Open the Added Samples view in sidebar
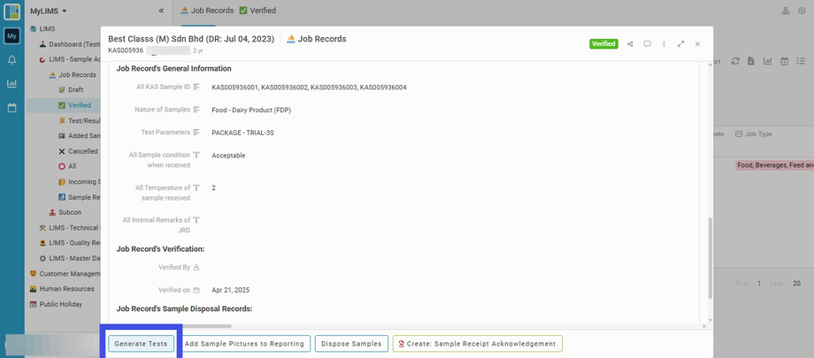Image resolution: width=814 pixels, height=358 pixels. click(79, 136)
